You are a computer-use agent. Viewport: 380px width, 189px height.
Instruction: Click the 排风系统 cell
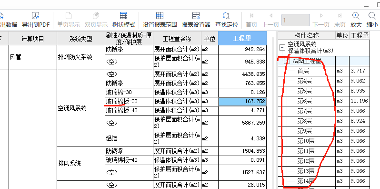tap(81, 164)
